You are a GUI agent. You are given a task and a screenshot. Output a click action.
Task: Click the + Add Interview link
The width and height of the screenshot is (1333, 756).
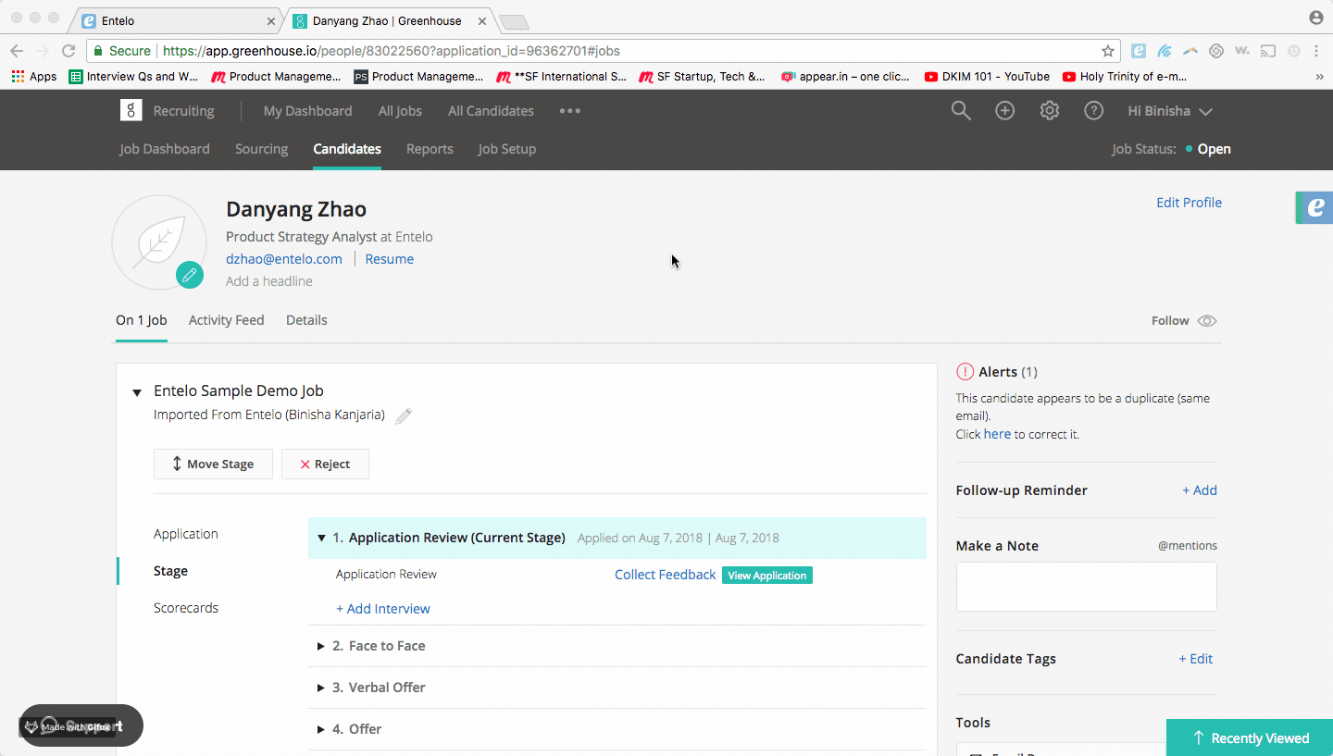coord(383,609)
